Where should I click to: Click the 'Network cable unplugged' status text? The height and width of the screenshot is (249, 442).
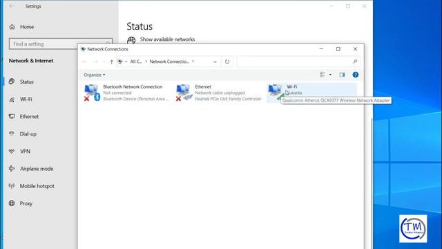click(x=220, y=93)
